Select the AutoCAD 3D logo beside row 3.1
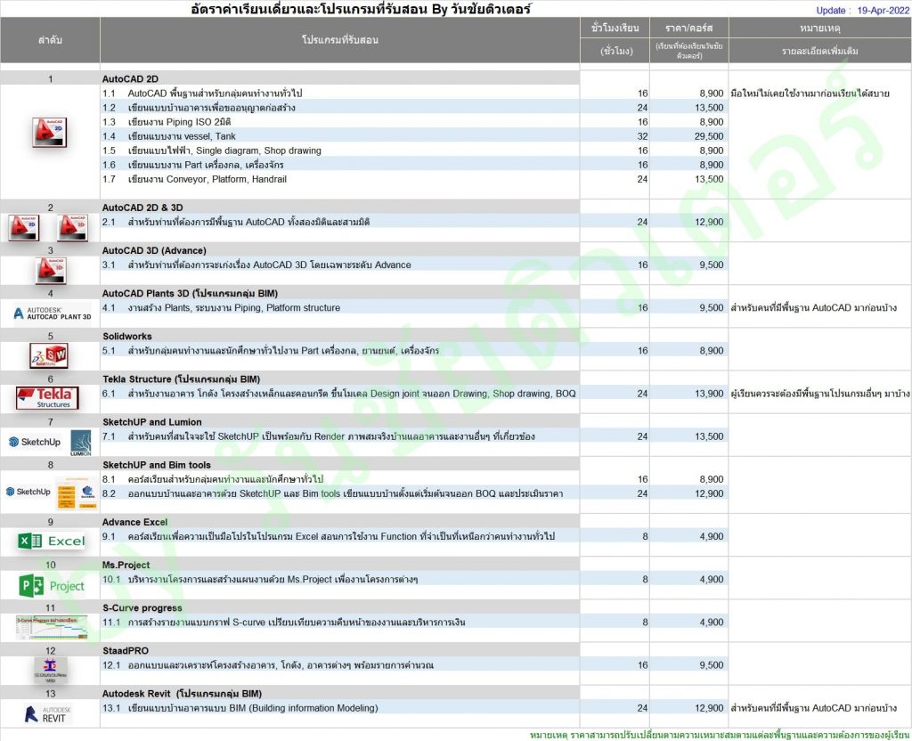Screen dimensions: 912x741 (x=51, y=271)
